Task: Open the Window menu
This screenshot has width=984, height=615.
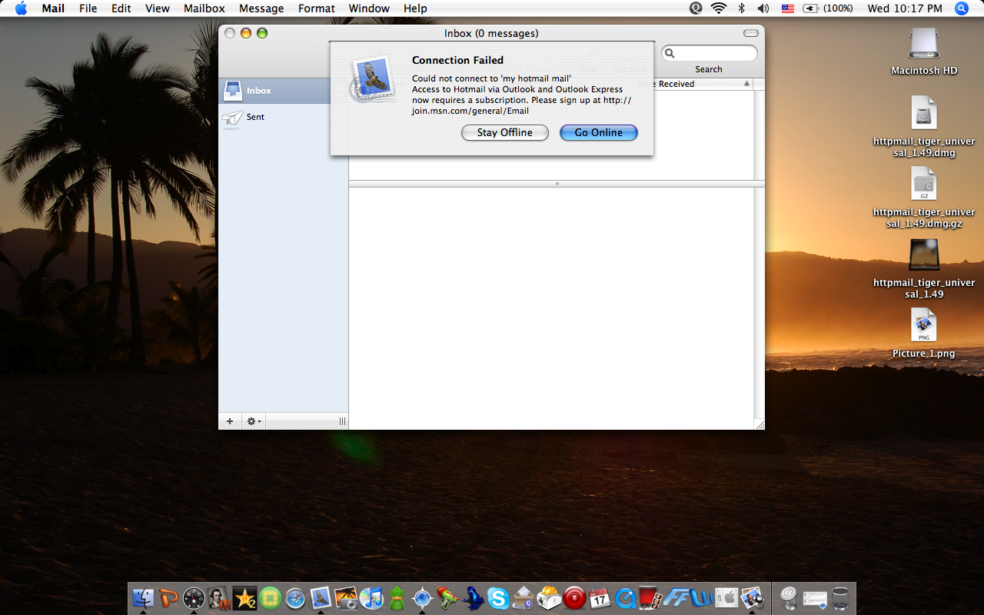Action: (x=369, y=8)
